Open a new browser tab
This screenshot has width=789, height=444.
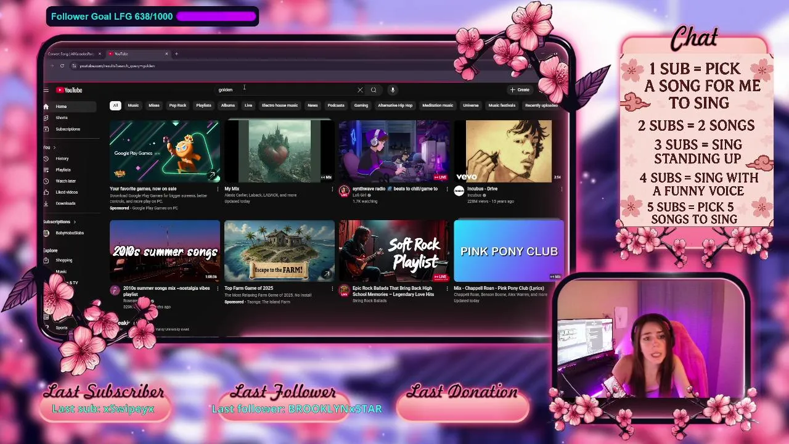(x=176, y=54)
